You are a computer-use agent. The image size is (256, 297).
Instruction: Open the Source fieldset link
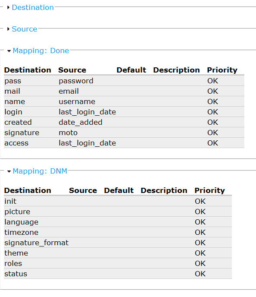click(x=25, y=29)
